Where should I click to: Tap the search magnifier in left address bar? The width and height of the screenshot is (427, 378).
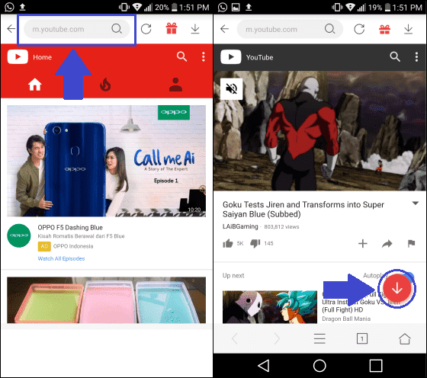click(117, 28)
